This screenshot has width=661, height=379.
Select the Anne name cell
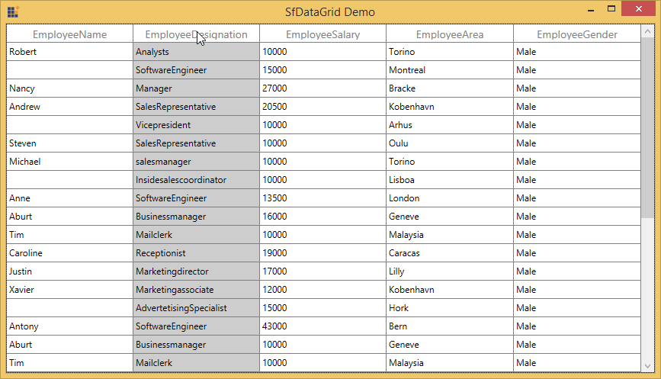[69, 198]
